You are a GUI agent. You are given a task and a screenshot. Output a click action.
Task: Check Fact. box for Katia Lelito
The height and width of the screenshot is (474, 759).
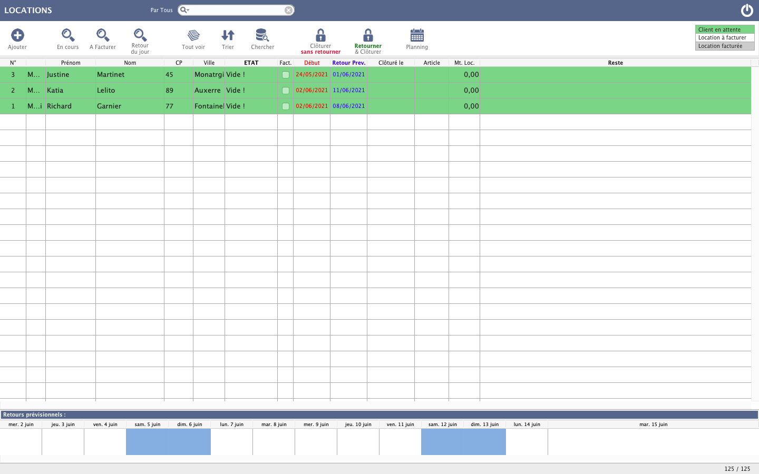pyautogui.click(x=286, y=91)
